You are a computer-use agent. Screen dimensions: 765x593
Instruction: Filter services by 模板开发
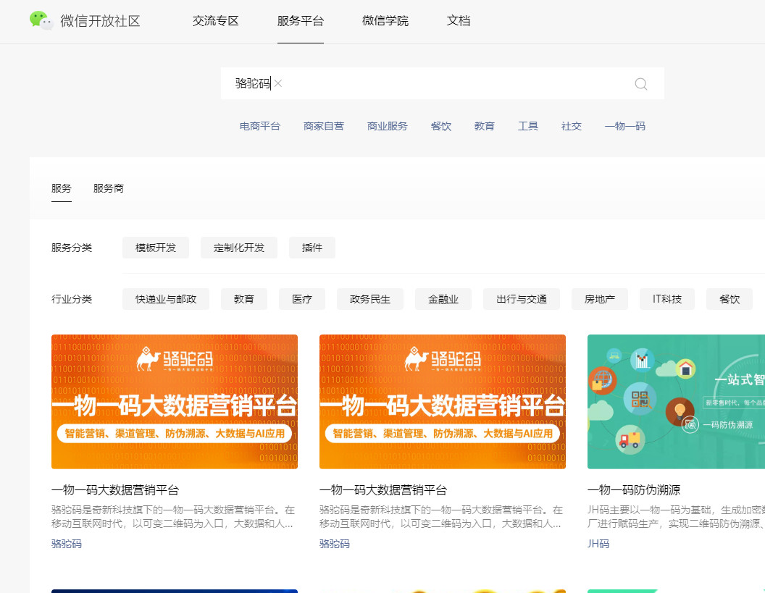(x=156, y=248)
